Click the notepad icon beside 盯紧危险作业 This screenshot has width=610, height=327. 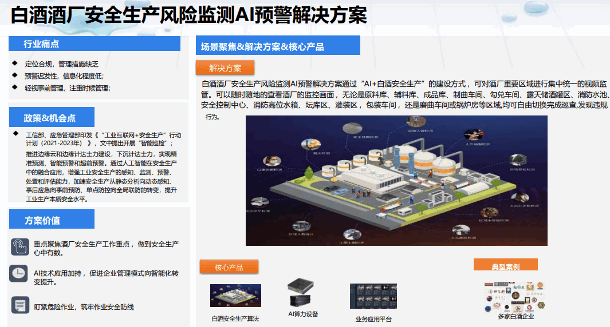click(x=20, y=305)
